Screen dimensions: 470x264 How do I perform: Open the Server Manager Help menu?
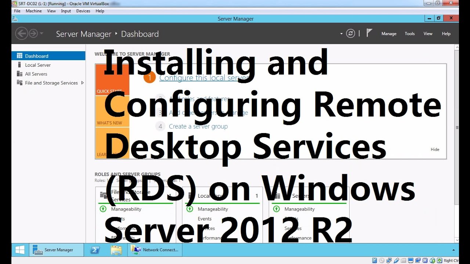(446, 34)
